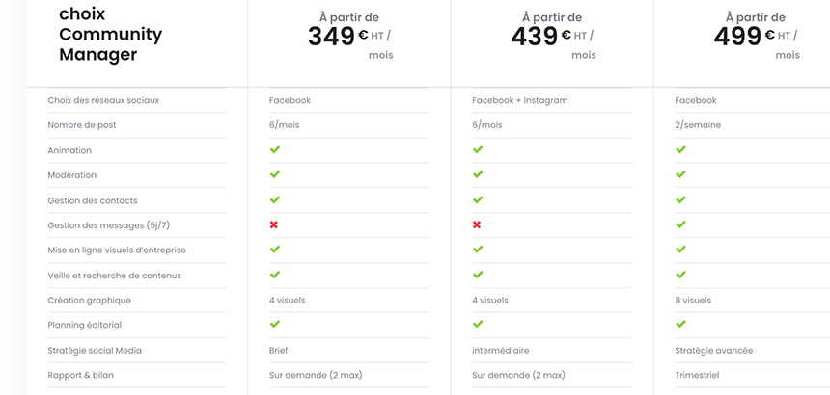Viewport: 830px width, 395px height.
Task: Click the Community Manager title
Action: 111,35
